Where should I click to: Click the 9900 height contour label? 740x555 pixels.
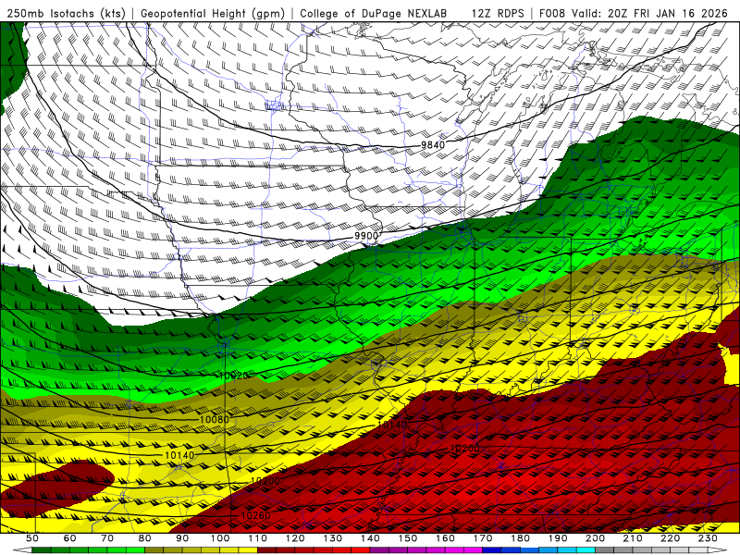[x=366, y=236]
